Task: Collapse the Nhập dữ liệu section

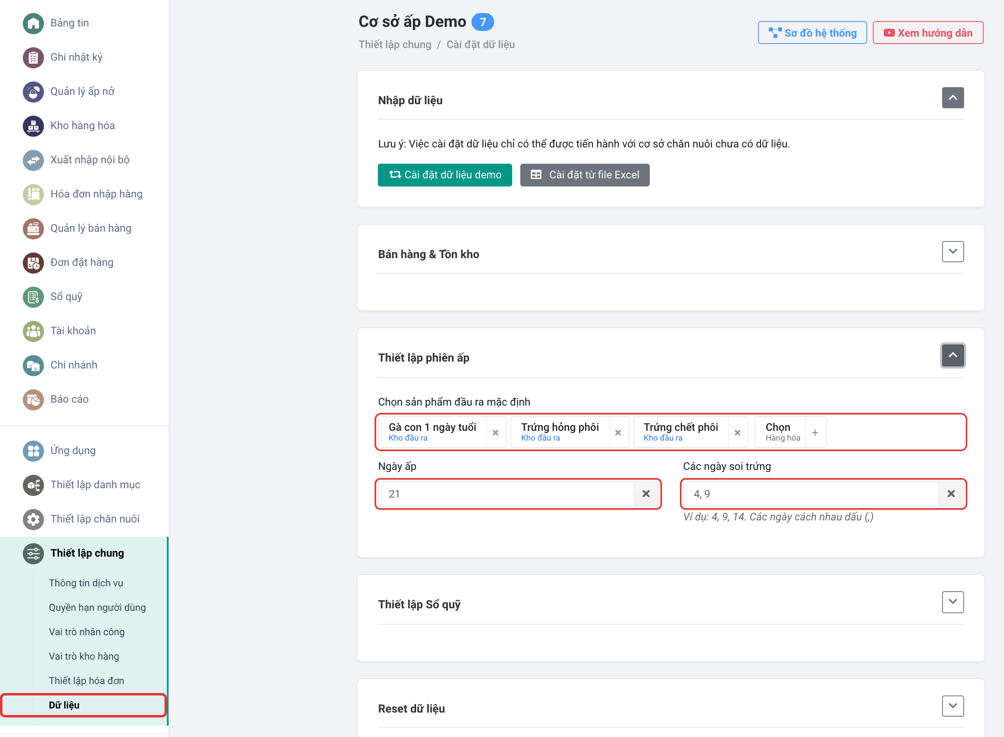Action: (953, 98)
